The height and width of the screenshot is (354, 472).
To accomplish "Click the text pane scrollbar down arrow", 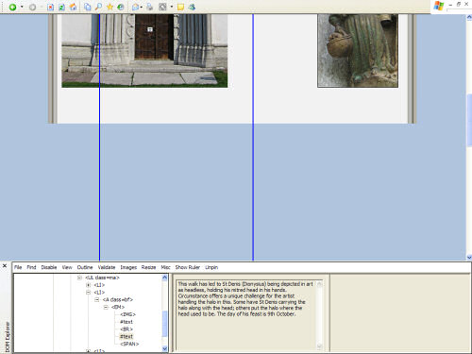I will tap(319, 346).
